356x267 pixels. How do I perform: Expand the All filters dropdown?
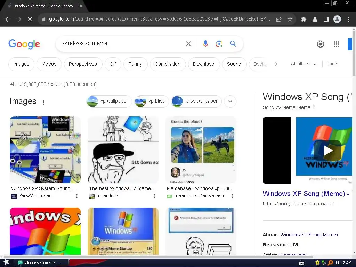click(303, 64)
